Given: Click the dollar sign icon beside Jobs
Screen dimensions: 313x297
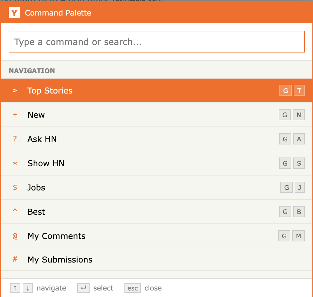Looking at the screenshot, I should pos(15,187).
